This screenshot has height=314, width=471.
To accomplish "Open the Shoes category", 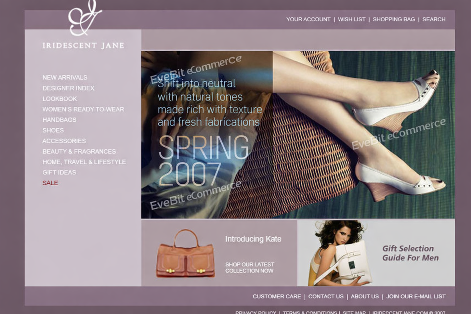I will coord(53,130).
